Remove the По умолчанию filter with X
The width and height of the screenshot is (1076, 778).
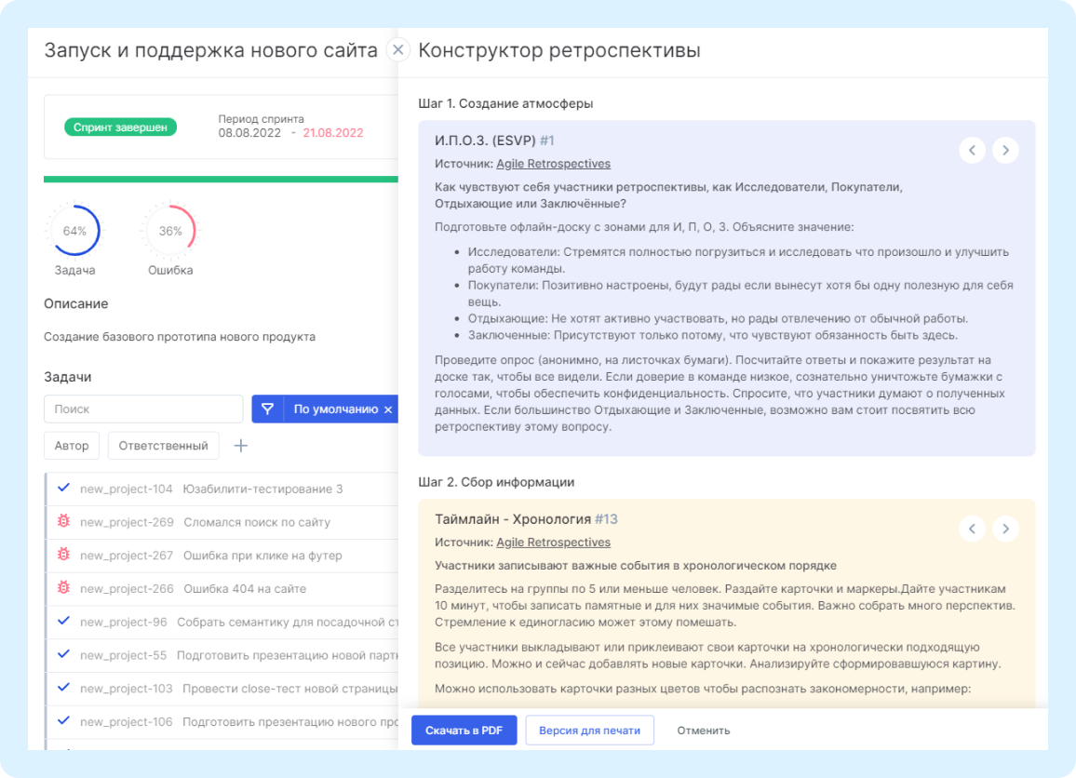coord(388,409)
